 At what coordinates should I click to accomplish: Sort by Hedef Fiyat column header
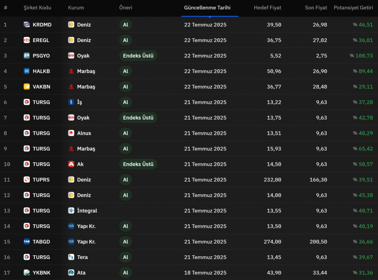click(267, 8)
